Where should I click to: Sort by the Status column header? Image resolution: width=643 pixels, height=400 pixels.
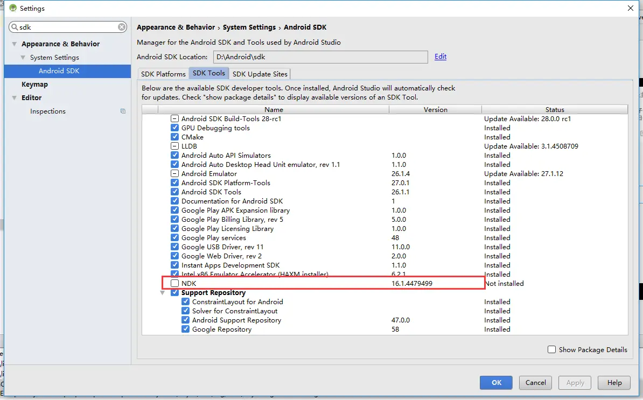[555, 109]
